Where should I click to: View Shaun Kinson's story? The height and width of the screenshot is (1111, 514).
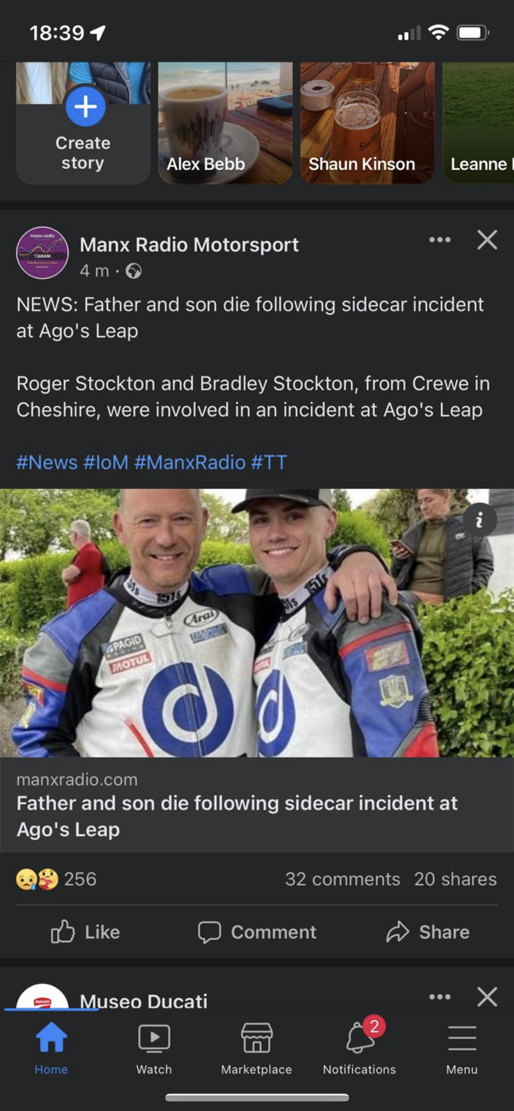click(x=367, y=124)
